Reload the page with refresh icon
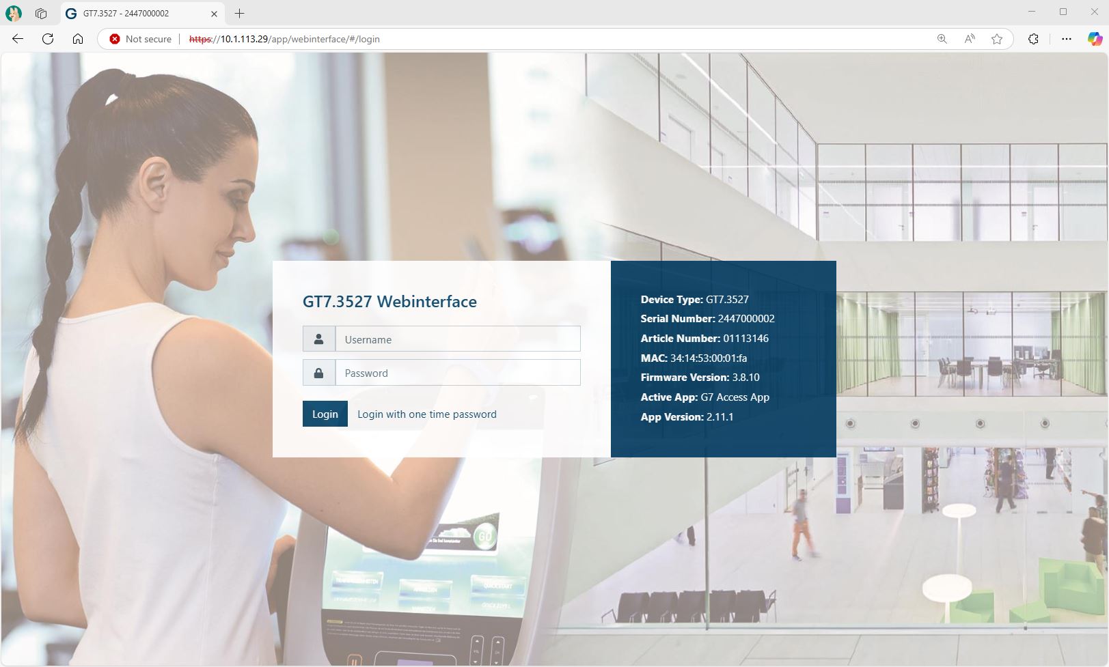 point(48,39)
